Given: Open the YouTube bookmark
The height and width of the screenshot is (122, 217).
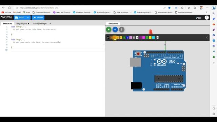Looking at the screenshot, I should pos(6,12).
